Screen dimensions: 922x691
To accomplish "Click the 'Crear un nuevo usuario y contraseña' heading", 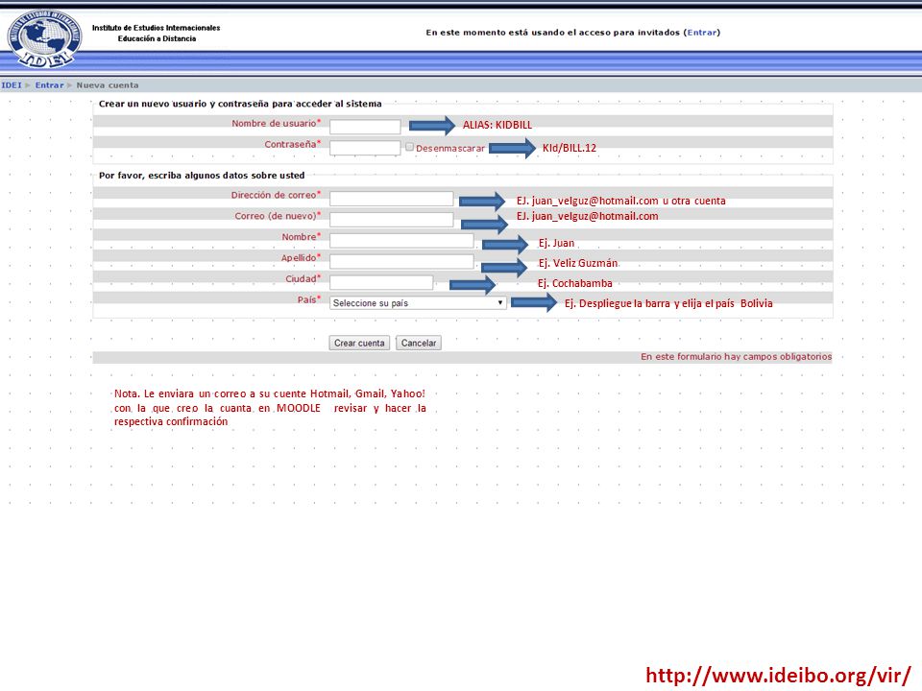I will [240, 104].
